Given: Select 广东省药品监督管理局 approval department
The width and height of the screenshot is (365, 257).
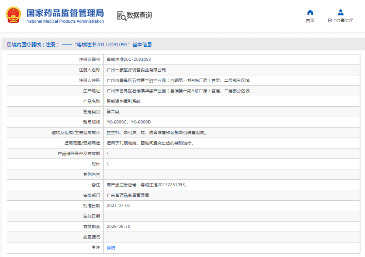Looking at the screenshot, I should coord(128,195).
